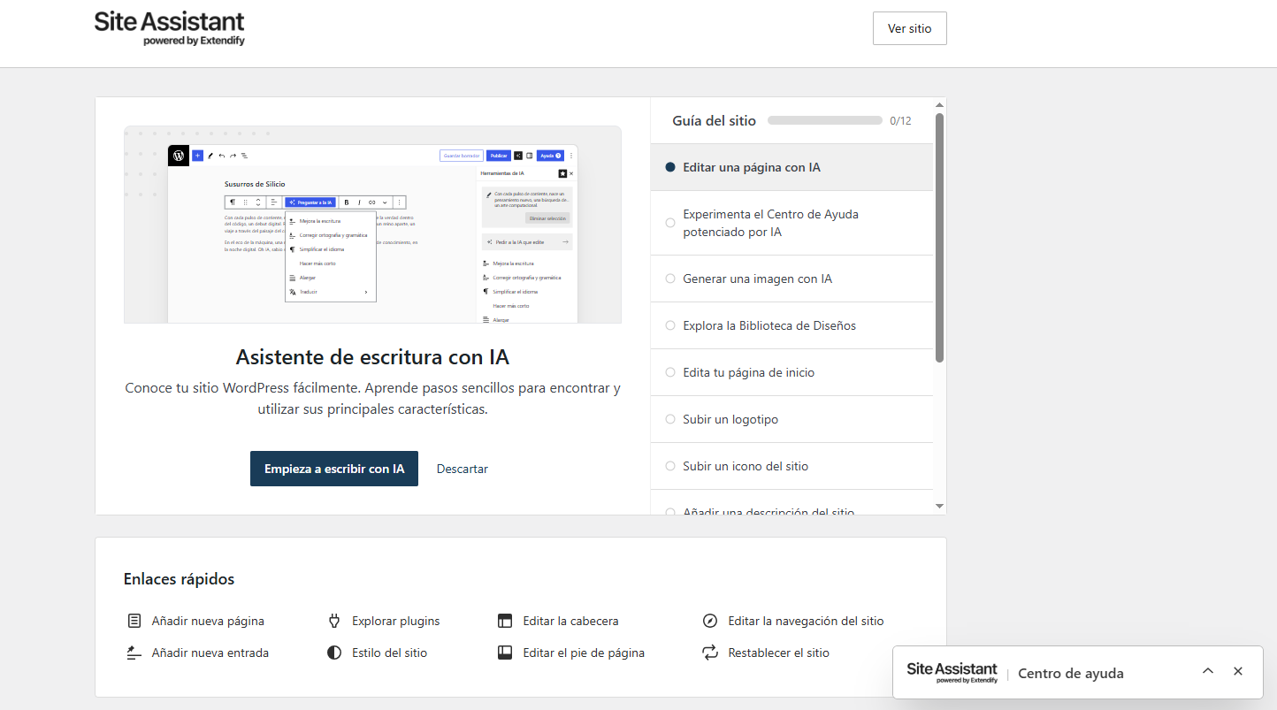Open Editar el pie de página link

point(584,653)
